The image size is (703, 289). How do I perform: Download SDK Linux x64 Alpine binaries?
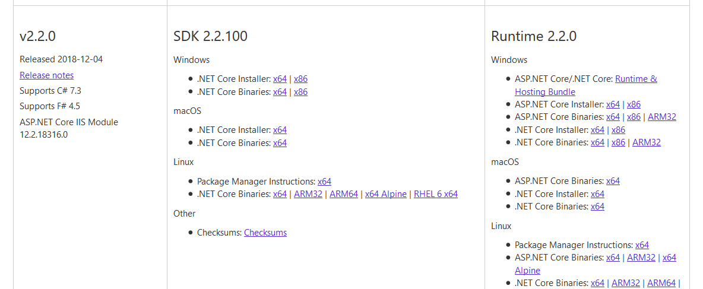pyautogui.click(x=386, y=194)
